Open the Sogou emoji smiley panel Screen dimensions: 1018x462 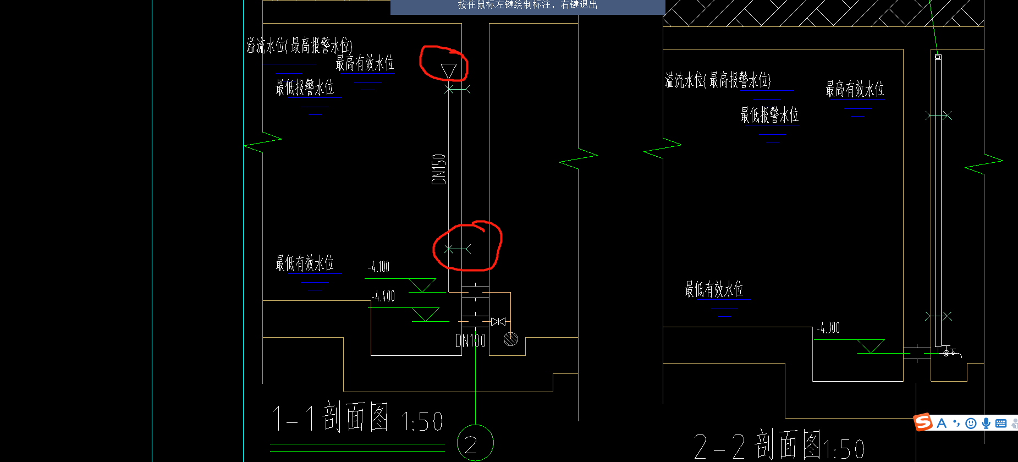coord(971,423)
